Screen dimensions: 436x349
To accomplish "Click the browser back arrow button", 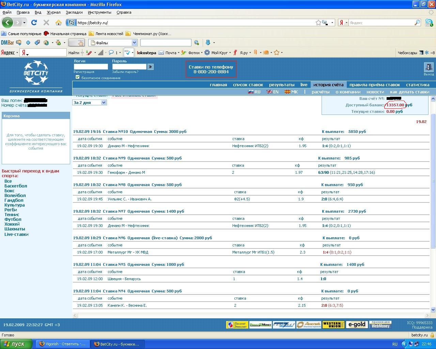I will coord(7,23).
